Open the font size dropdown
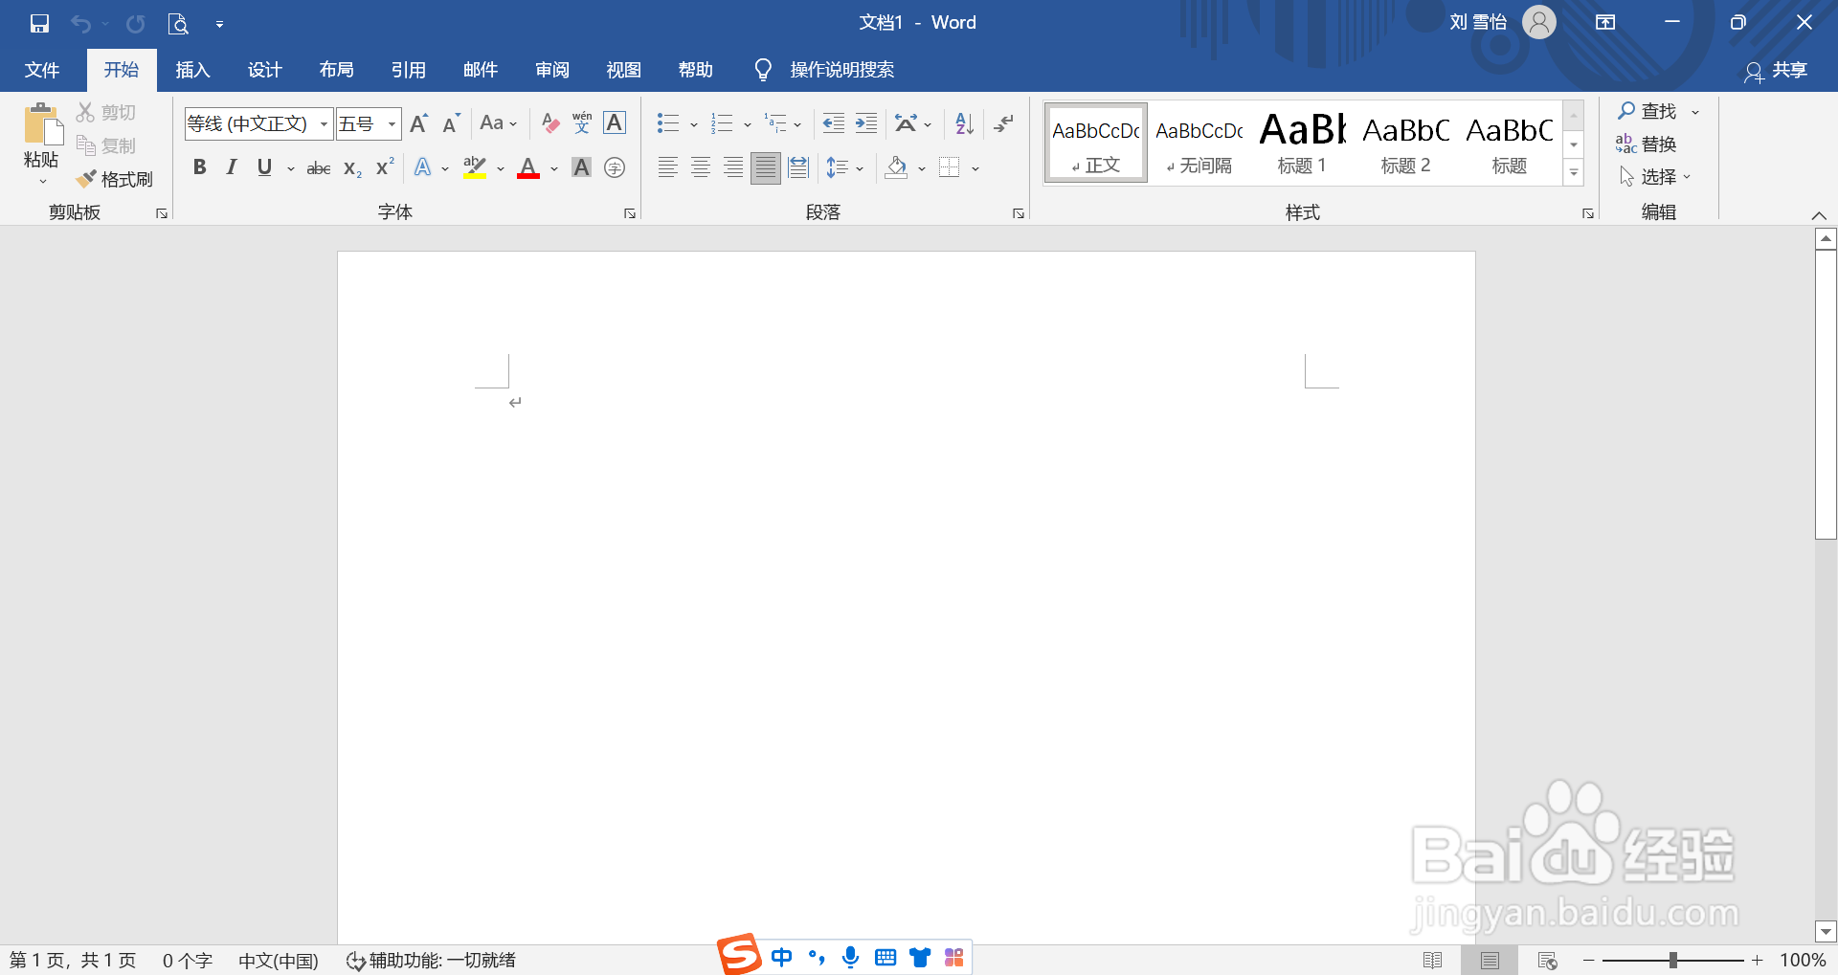1838x975 pixels. [x=391, y=123]
